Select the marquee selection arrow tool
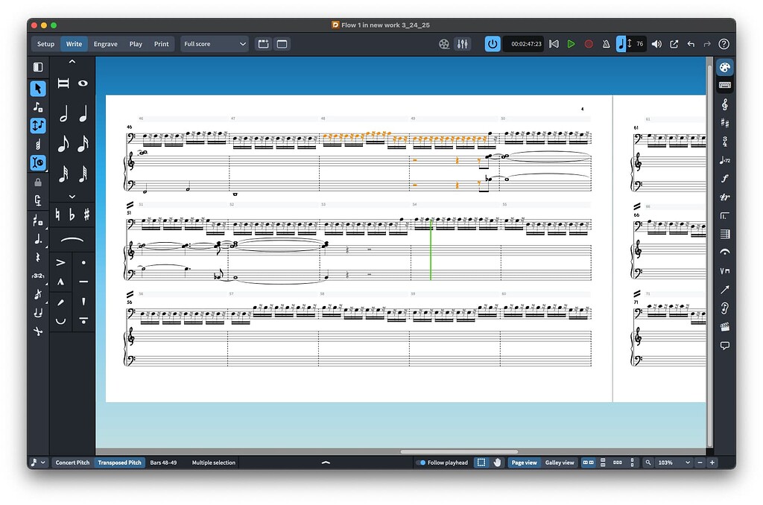Viewport: 763px width, 505px height. 38,88
